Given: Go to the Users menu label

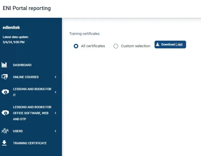Looking at the screenshot, I should (x=18, y=131).
